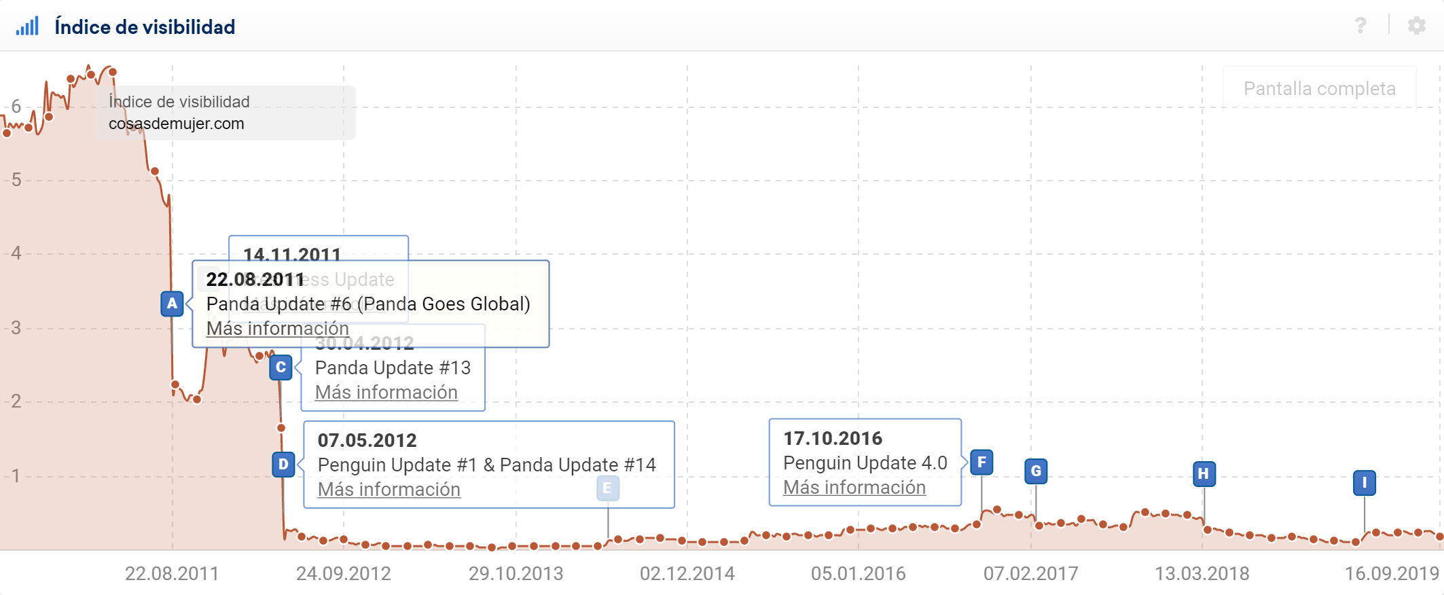Click Más información under Panda Update #13
Image resolution: width=1444 pixels, height=595 pixels.
click(x=386, y=393)
